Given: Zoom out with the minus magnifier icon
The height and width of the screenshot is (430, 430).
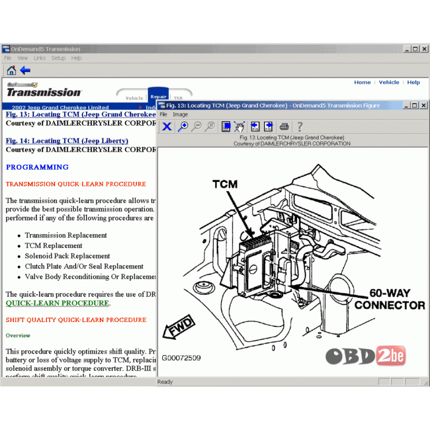Looking at the screenshot, I should pos(196,127).
